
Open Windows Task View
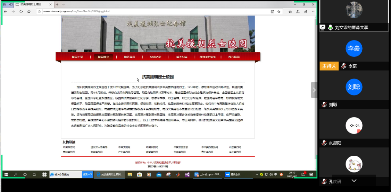(34, 174)
